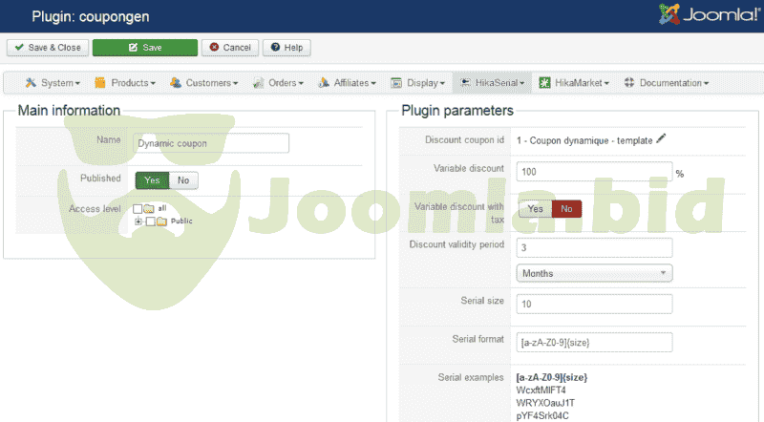The image size is (764, 422).
Task: Set Variable discount with tax to Yes
Action: (535, 208)
